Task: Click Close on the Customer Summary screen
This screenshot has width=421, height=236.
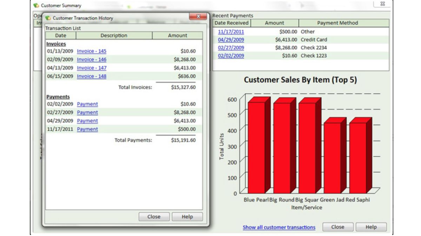Action: coord(338,227)
